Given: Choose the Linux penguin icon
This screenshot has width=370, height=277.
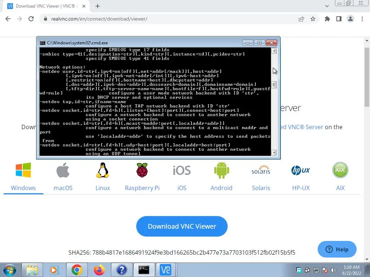Looking at the screenshot, I should (x=103, y=170).
